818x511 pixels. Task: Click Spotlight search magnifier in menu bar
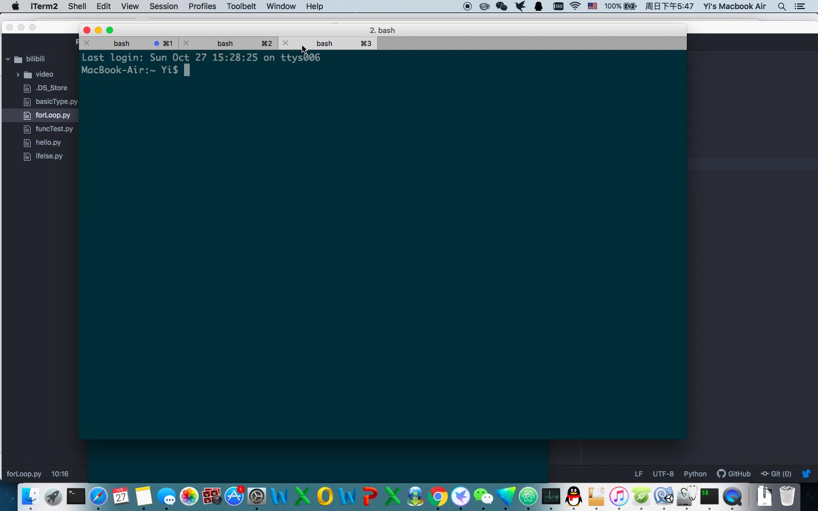pyautogui.click(x=782, y=6)
